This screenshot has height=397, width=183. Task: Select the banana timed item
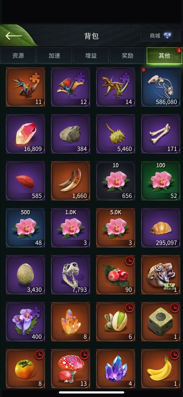coord(161,369)
